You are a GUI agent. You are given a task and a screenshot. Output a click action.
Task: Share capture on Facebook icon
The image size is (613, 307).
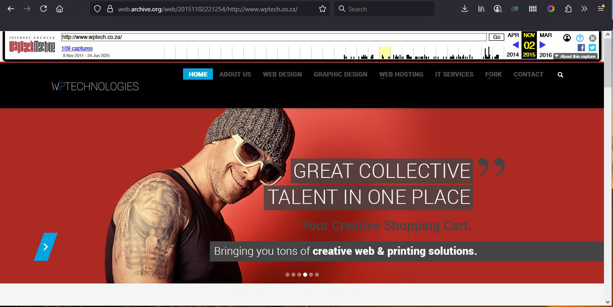(x=581, y=48)
